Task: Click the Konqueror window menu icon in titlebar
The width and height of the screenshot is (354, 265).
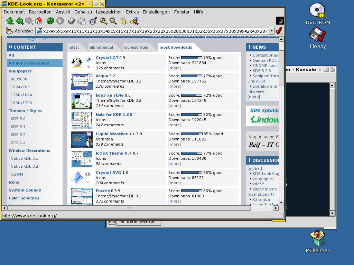Action: [4, 3]
